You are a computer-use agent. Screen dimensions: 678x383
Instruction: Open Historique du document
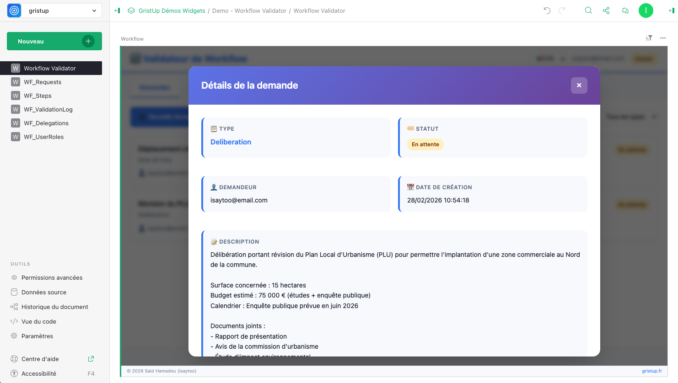click(54, 307)
